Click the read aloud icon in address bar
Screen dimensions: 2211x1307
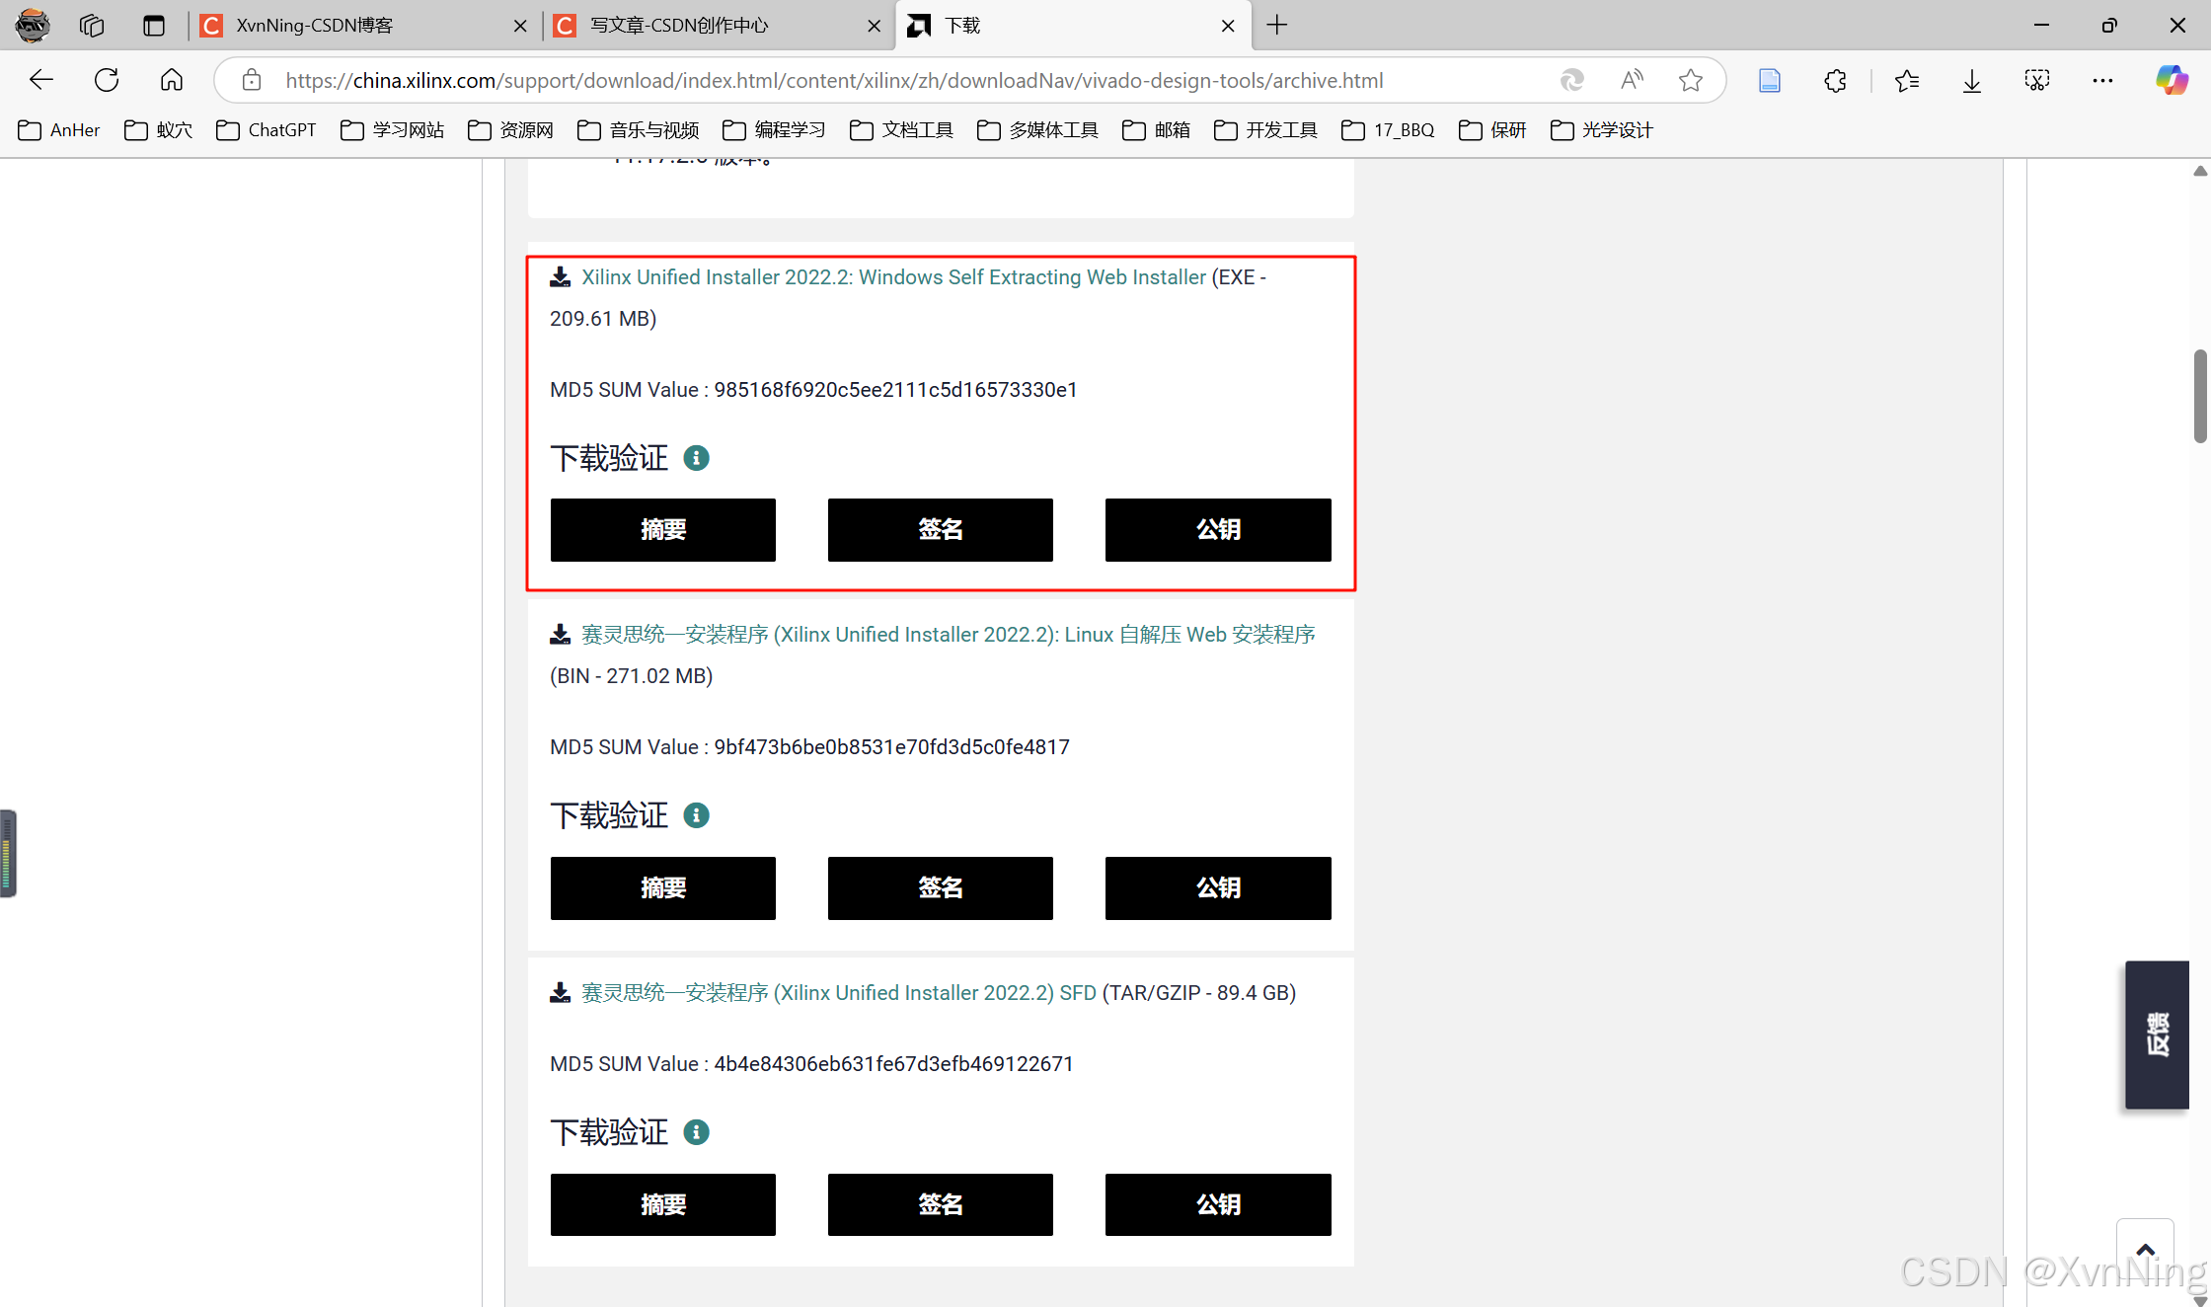1632,80
